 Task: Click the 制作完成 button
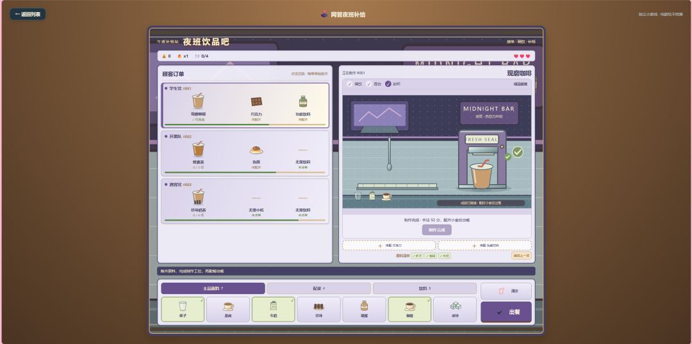pyautogui.click(x=437, y=230)
